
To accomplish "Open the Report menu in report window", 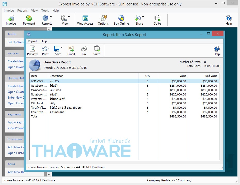I will [x=32, y=41].
